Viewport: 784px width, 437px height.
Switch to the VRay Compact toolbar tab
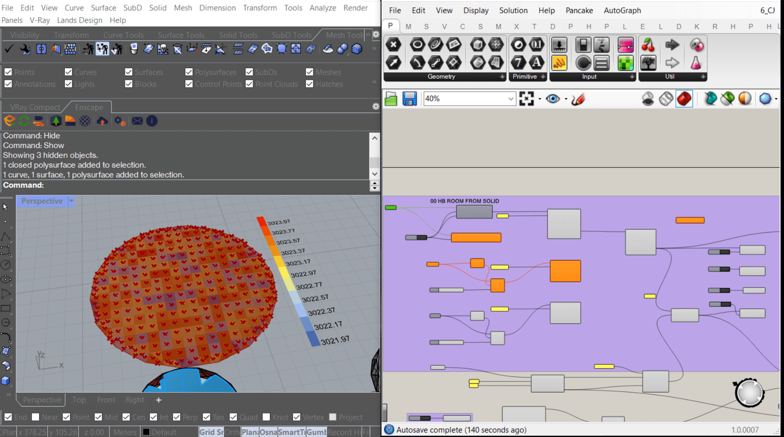click(x=35, y=107)
